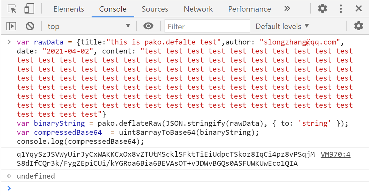
Task: Open the 'Default levels' dropdown
Action: [282, 26]
